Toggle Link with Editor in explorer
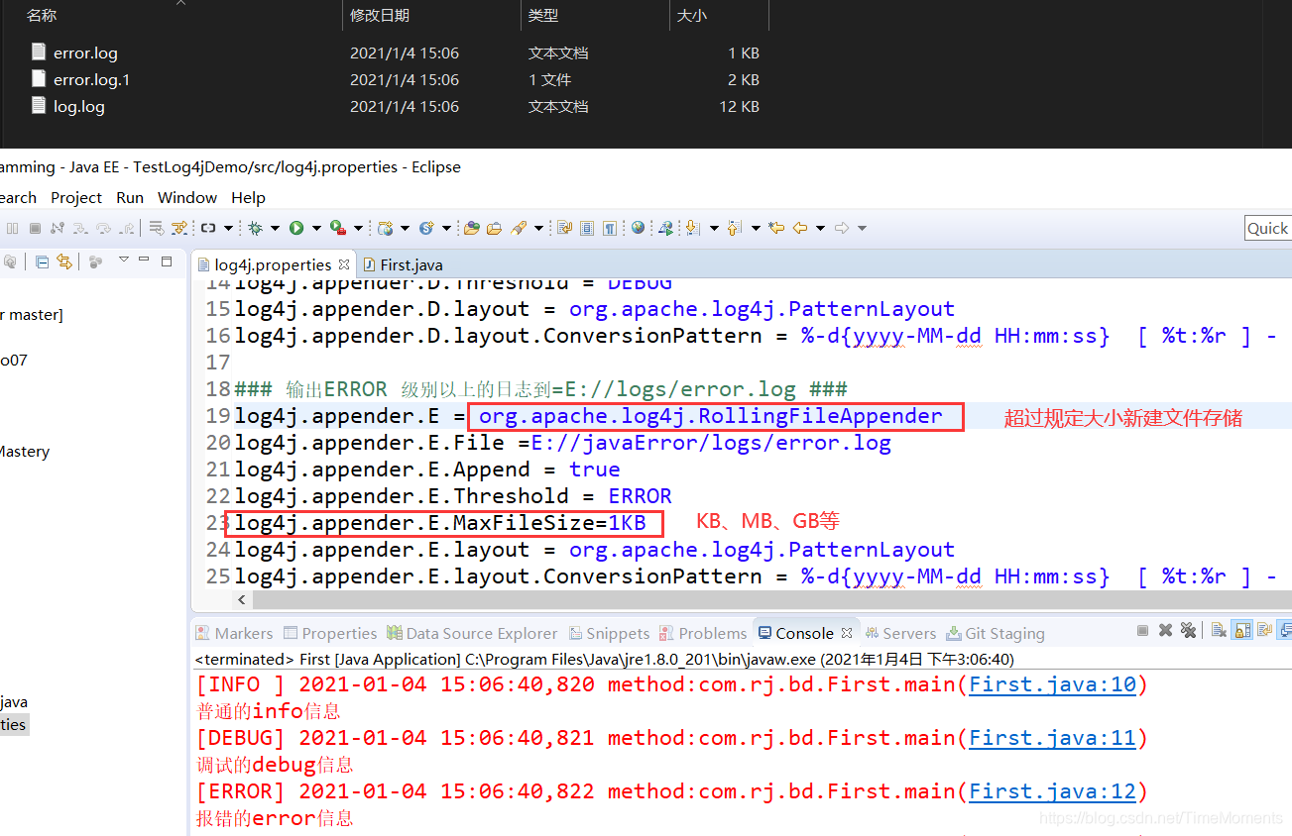The height and width of the screenshot is (836, 1292). click(x=64, y=261)
